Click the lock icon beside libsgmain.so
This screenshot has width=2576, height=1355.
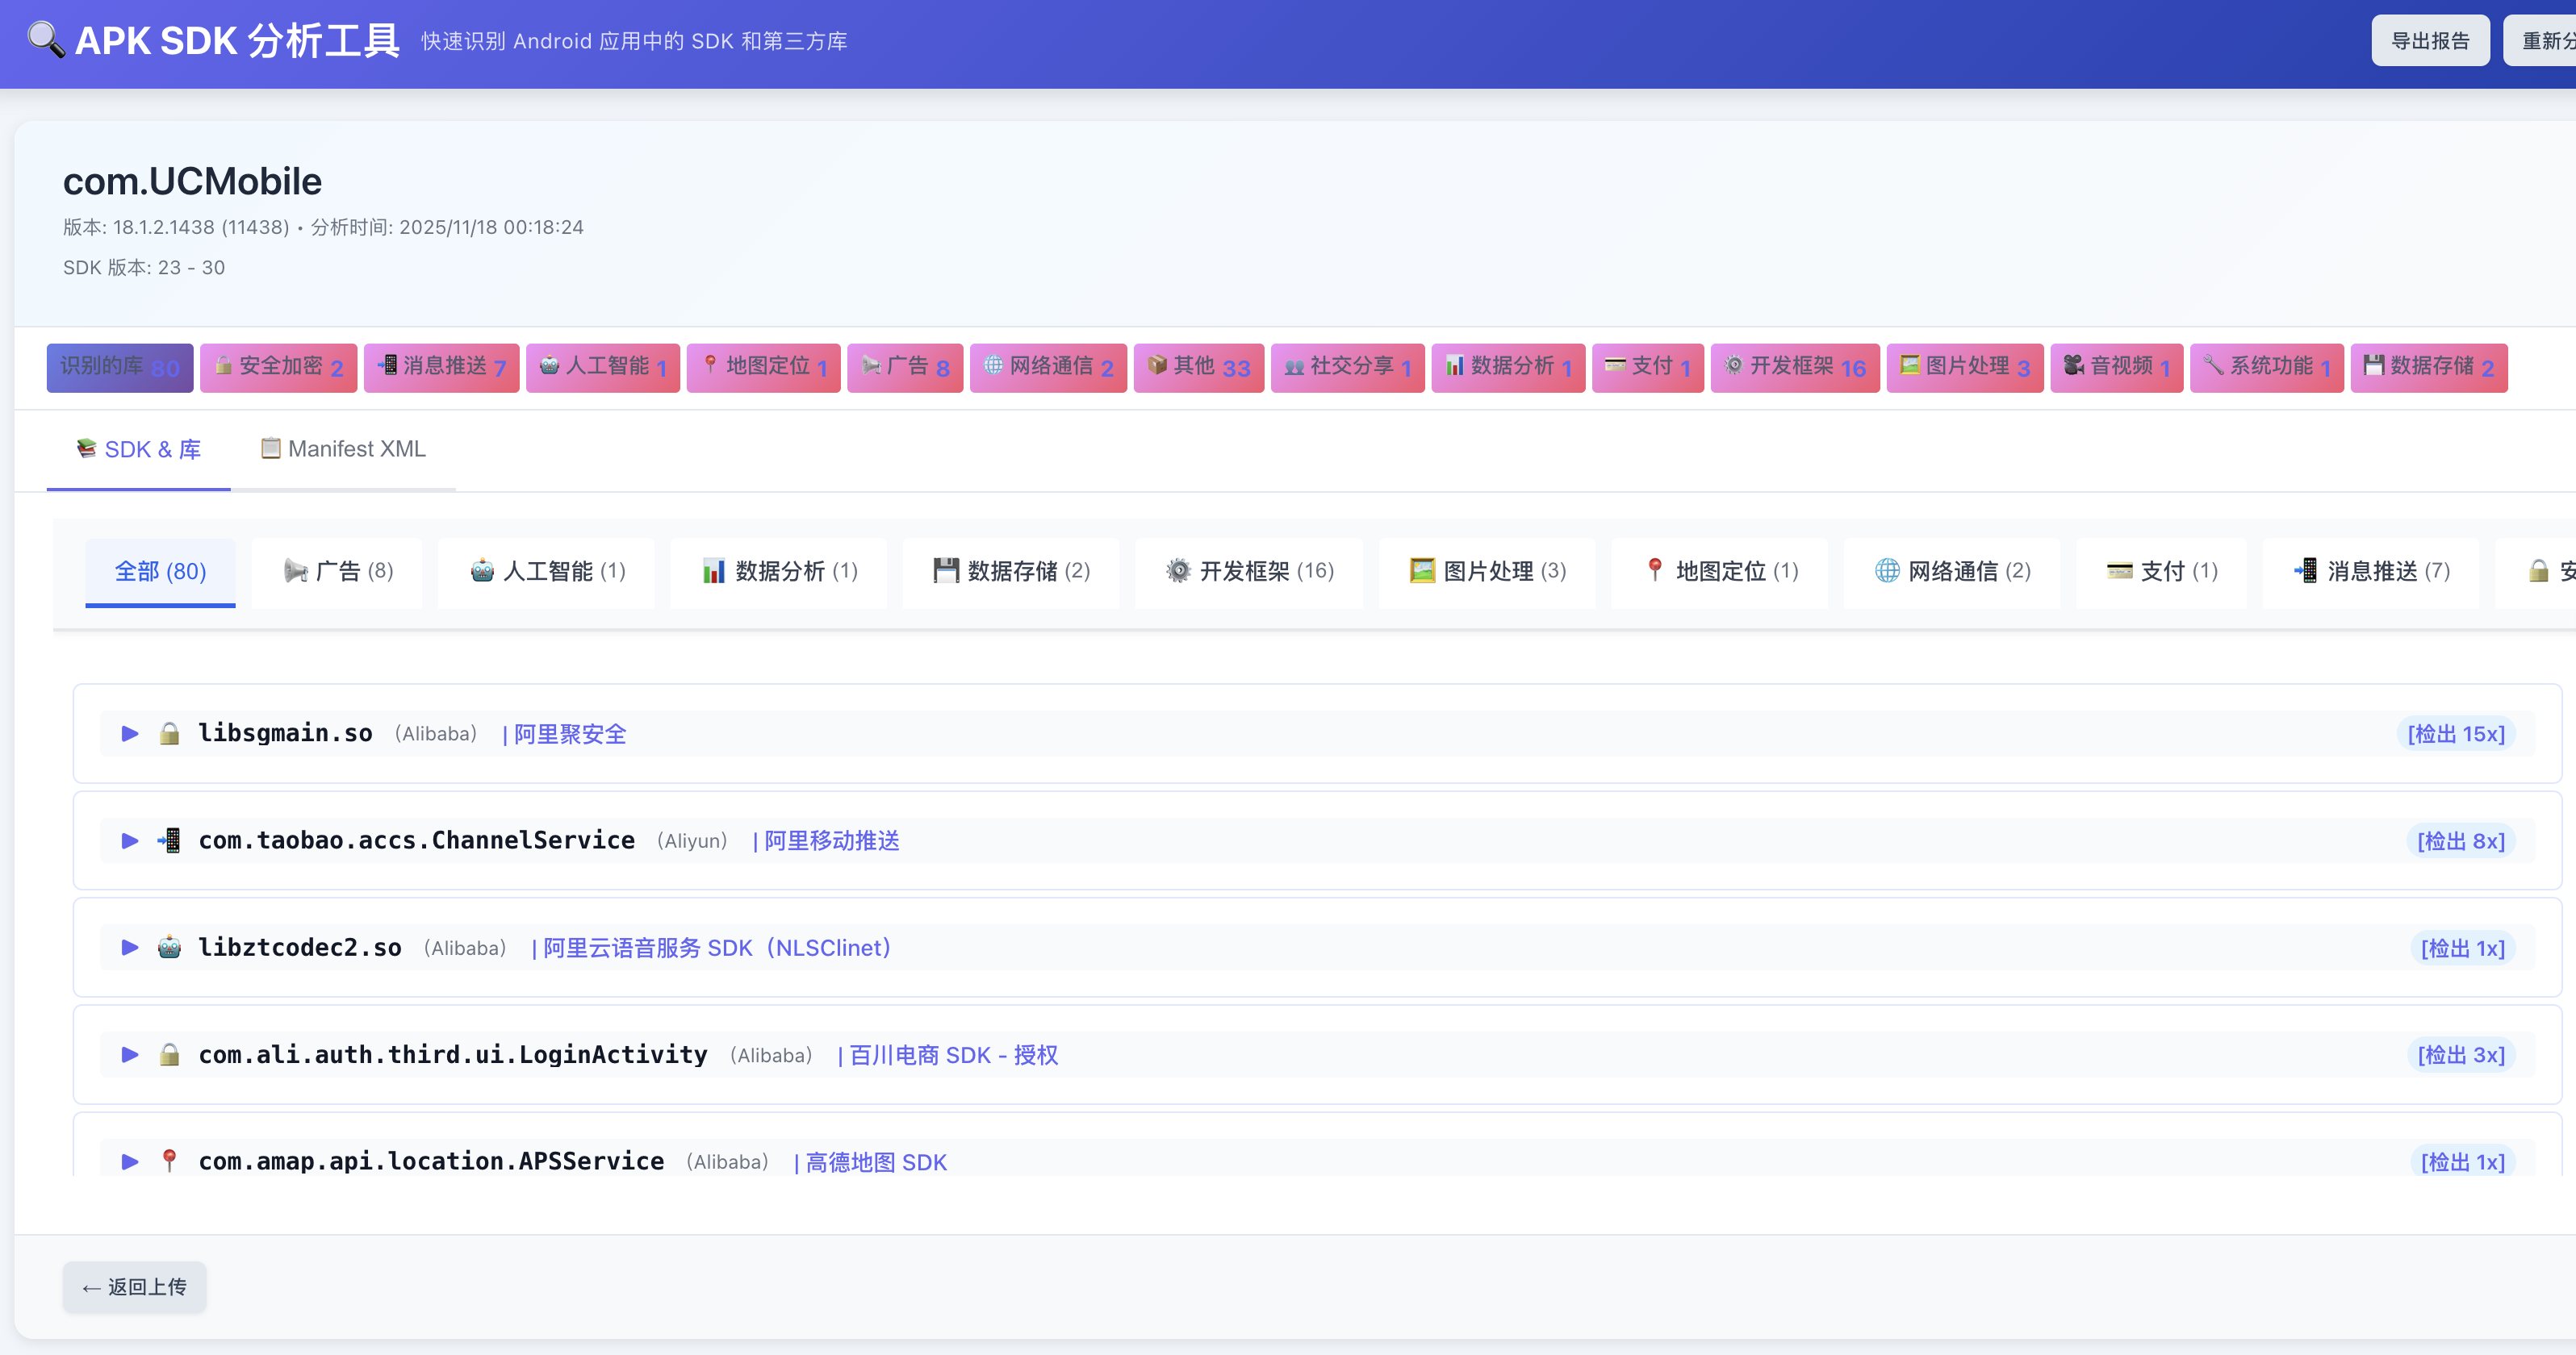tap(170, 732)
